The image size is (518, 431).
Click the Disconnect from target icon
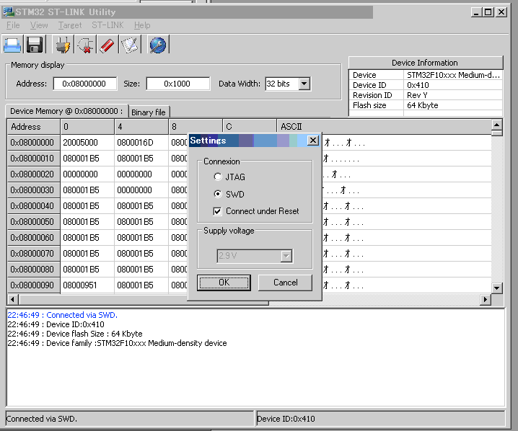pos(85,45)
